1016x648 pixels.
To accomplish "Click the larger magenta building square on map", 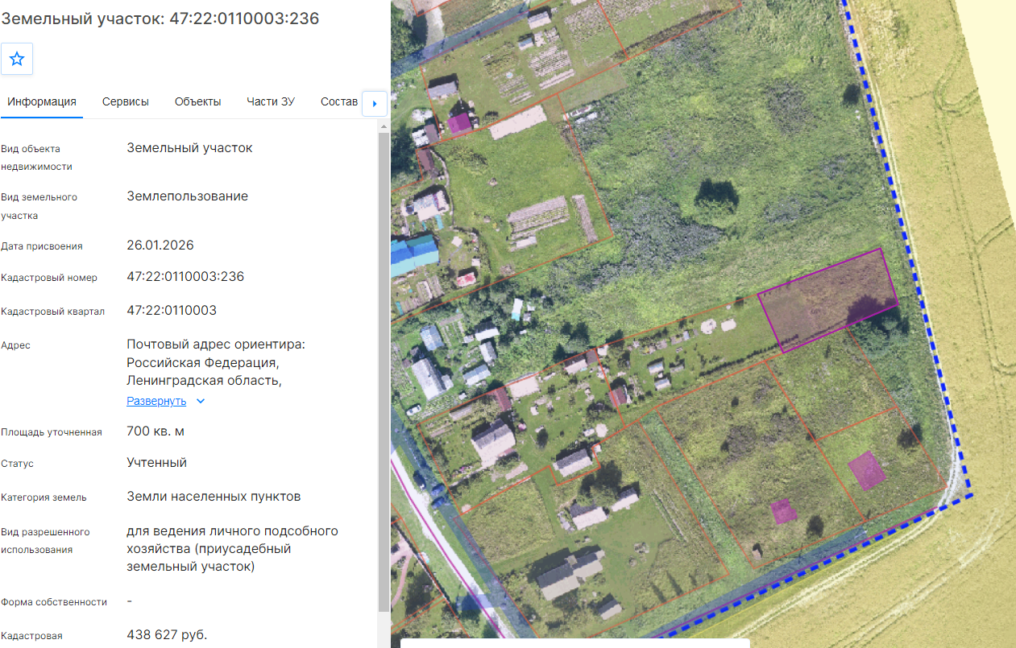I will point(867,470).
